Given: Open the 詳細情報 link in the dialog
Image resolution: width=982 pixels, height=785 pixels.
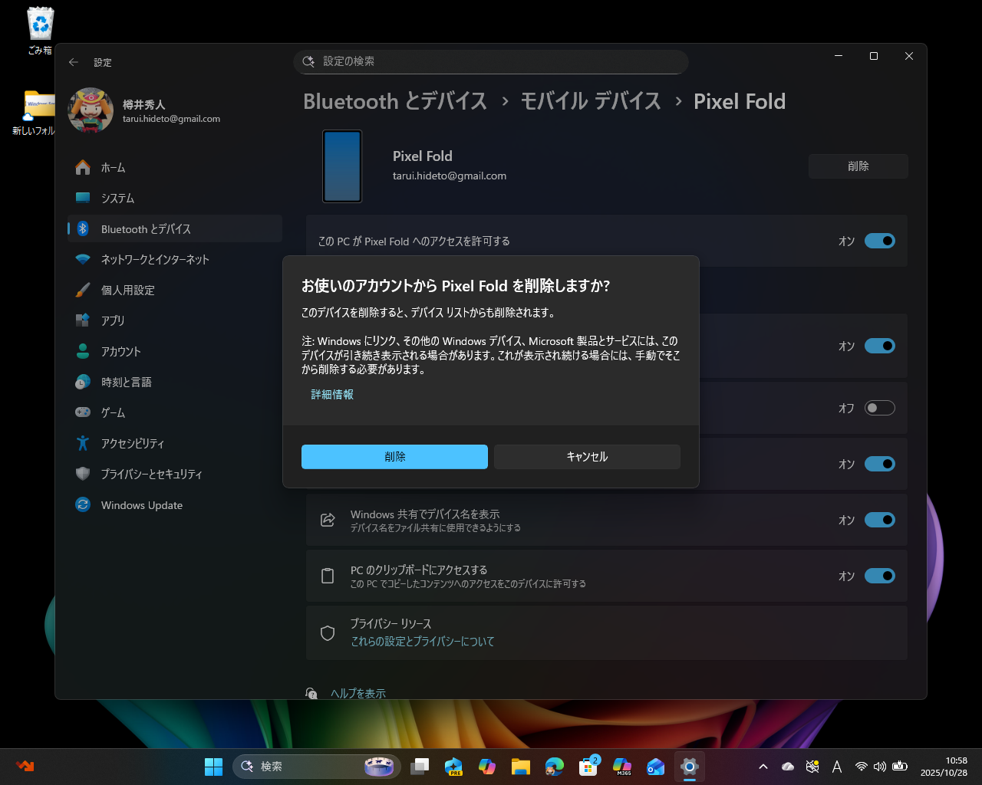Looking at the screenshot, I should [332, 394].
